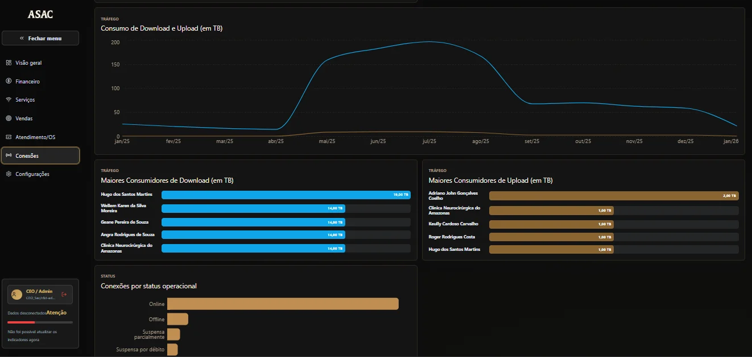Click the ASAC logo
This screenshot has height=357, width=752.
40,15
